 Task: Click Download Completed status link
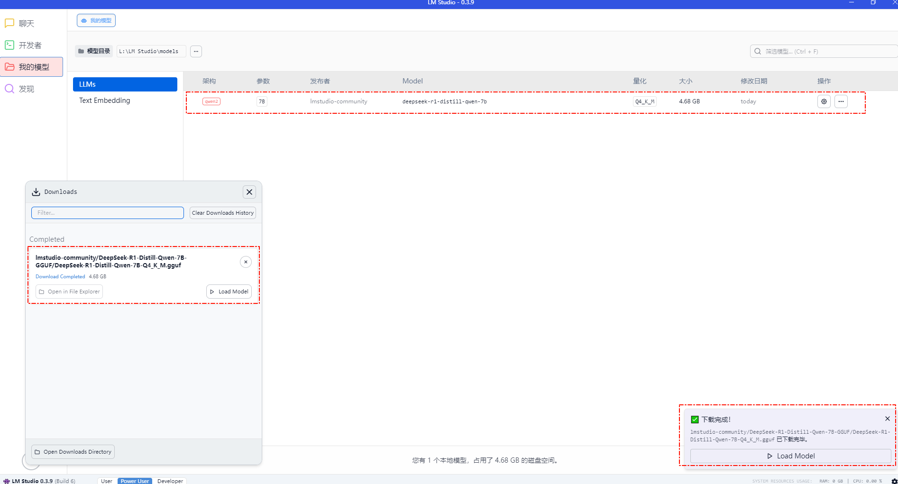pos(60,276)
